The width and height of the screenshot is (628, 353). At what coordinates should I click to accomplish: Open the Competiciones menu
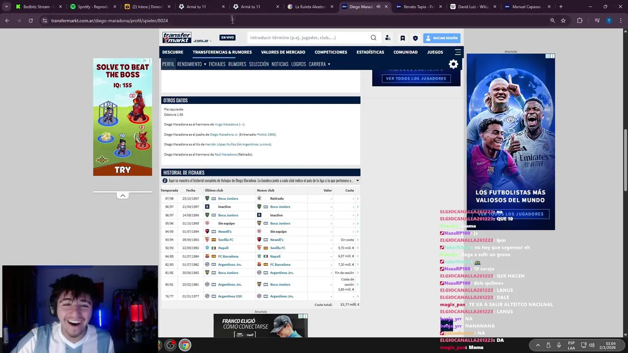click(x=331, y=52)
